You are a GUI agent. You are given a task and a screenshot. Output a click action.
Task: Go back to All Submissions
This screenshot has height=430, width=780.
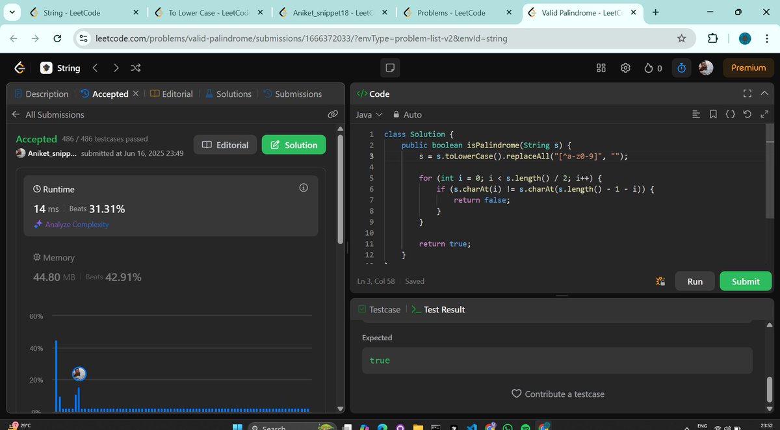pyautogui.click(x=48, y=114)
